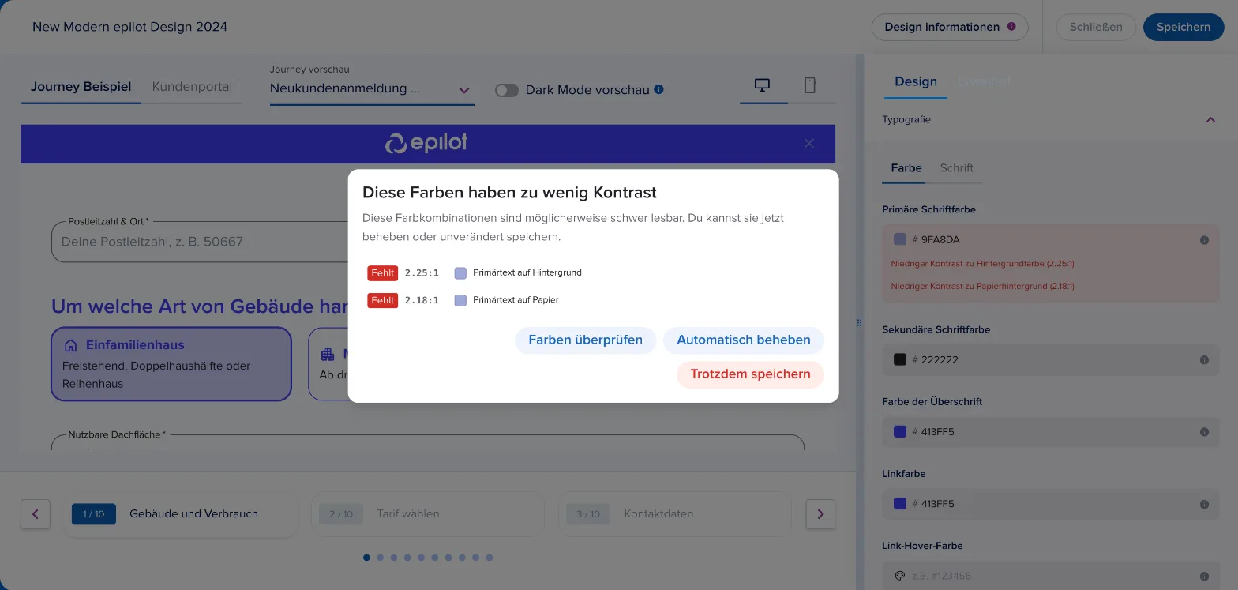Screen dimensions: 1238x590
Task: Select step 2/10 Tarif wählen
Action: 428,514
